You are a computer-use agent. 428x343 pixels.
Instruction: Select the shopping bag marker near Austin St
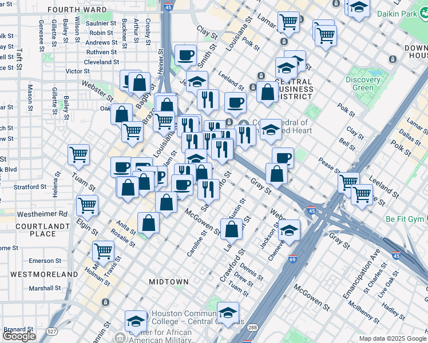coord(232,229)
